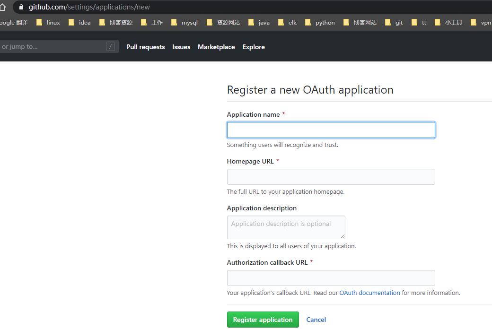Open the tt bookmark folder
The image size is (492, 329).
click(x=419, y=22)
